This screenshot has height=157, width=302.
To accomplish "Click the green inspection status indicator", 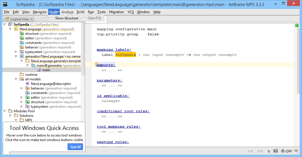I will click(297, 25).
